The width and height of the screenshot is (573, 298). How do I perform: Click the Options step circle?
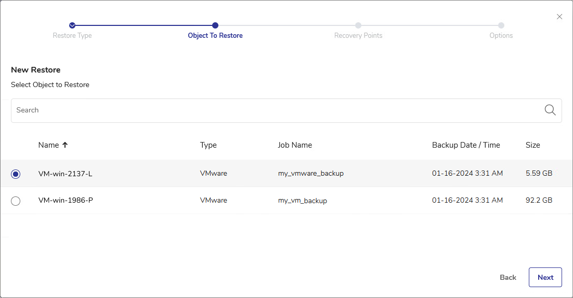coord(501,25)
